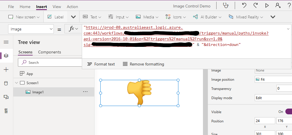
Task: Open the Data cylinder icon in sidebar
Action: (x=6, y=83)
